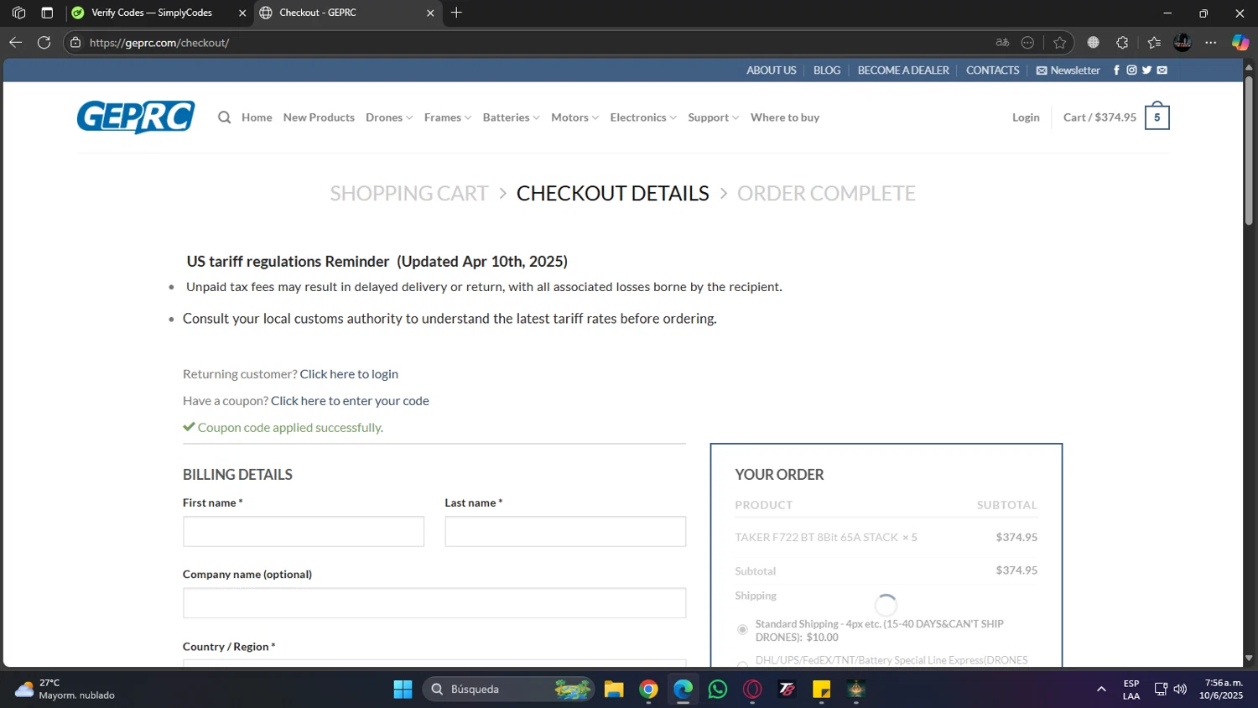Close the Verify Codes tab
The image size is (1258, 708).
[x=242, y=13]
